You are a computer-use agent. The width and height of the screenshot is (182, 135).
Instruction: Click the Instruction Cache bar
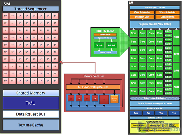[155, 8]
